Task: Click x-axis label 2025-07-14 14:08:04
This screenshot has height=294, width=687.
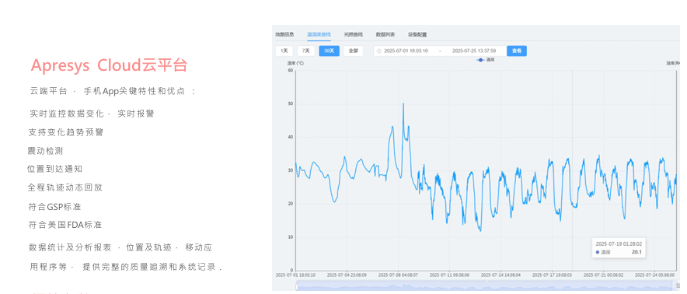Action: click(x=500, y=275)
